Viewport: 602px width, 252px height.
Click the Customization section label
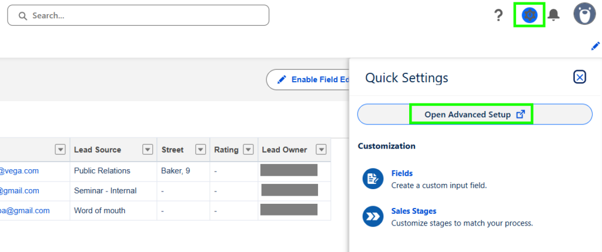pyautogui.click(x=387, y=146)
